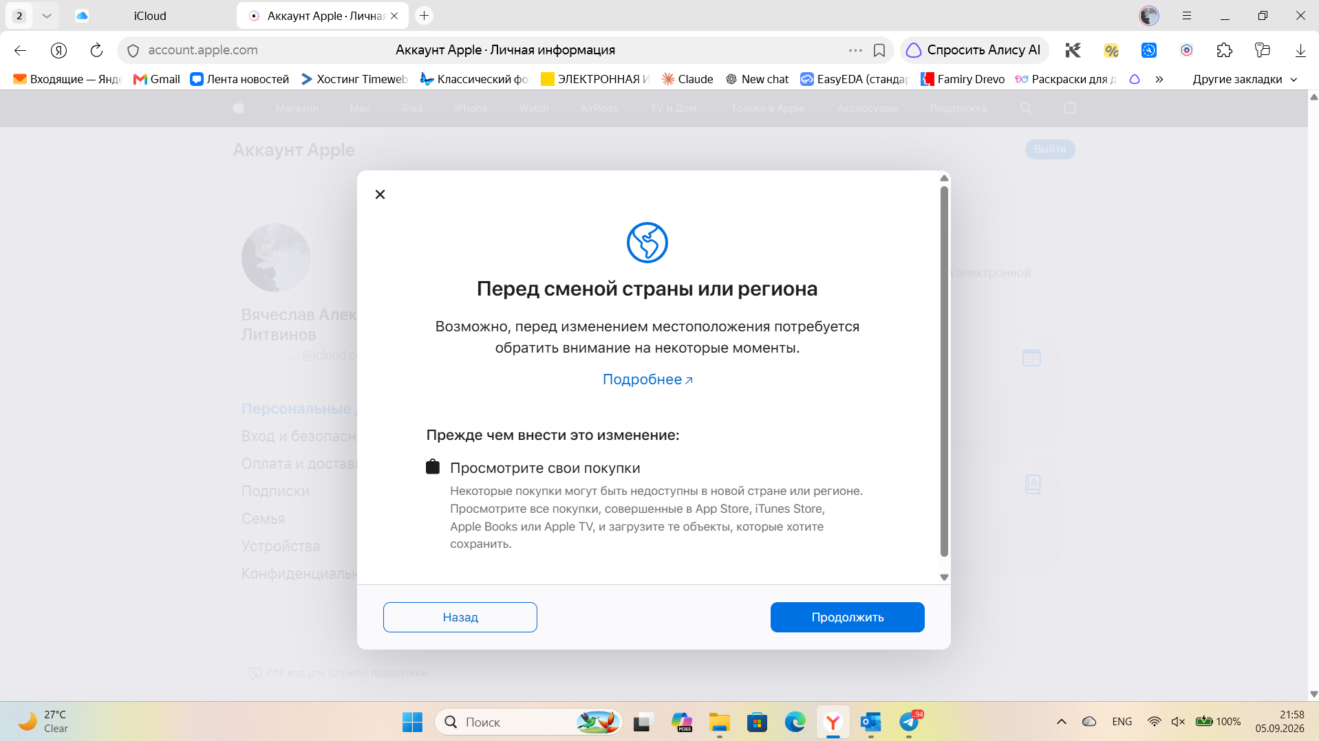Open the Подробнее link
The height and width of the screenshot is (741, 1319).
(647, 379)
